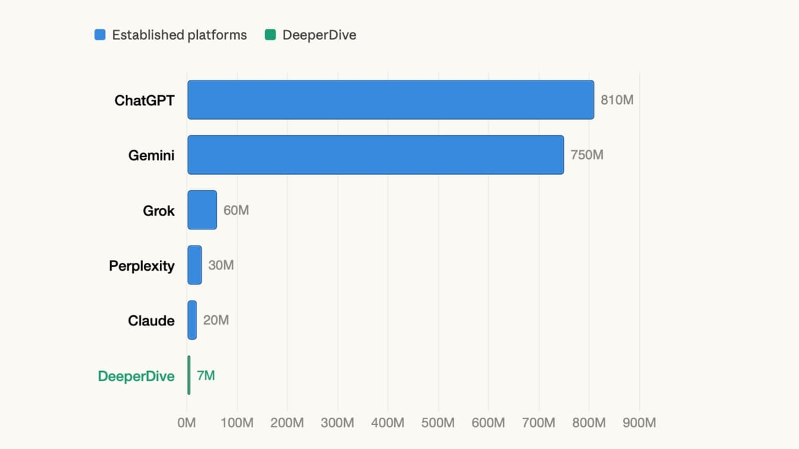Click the ChatGPT category label

[144, 101]
